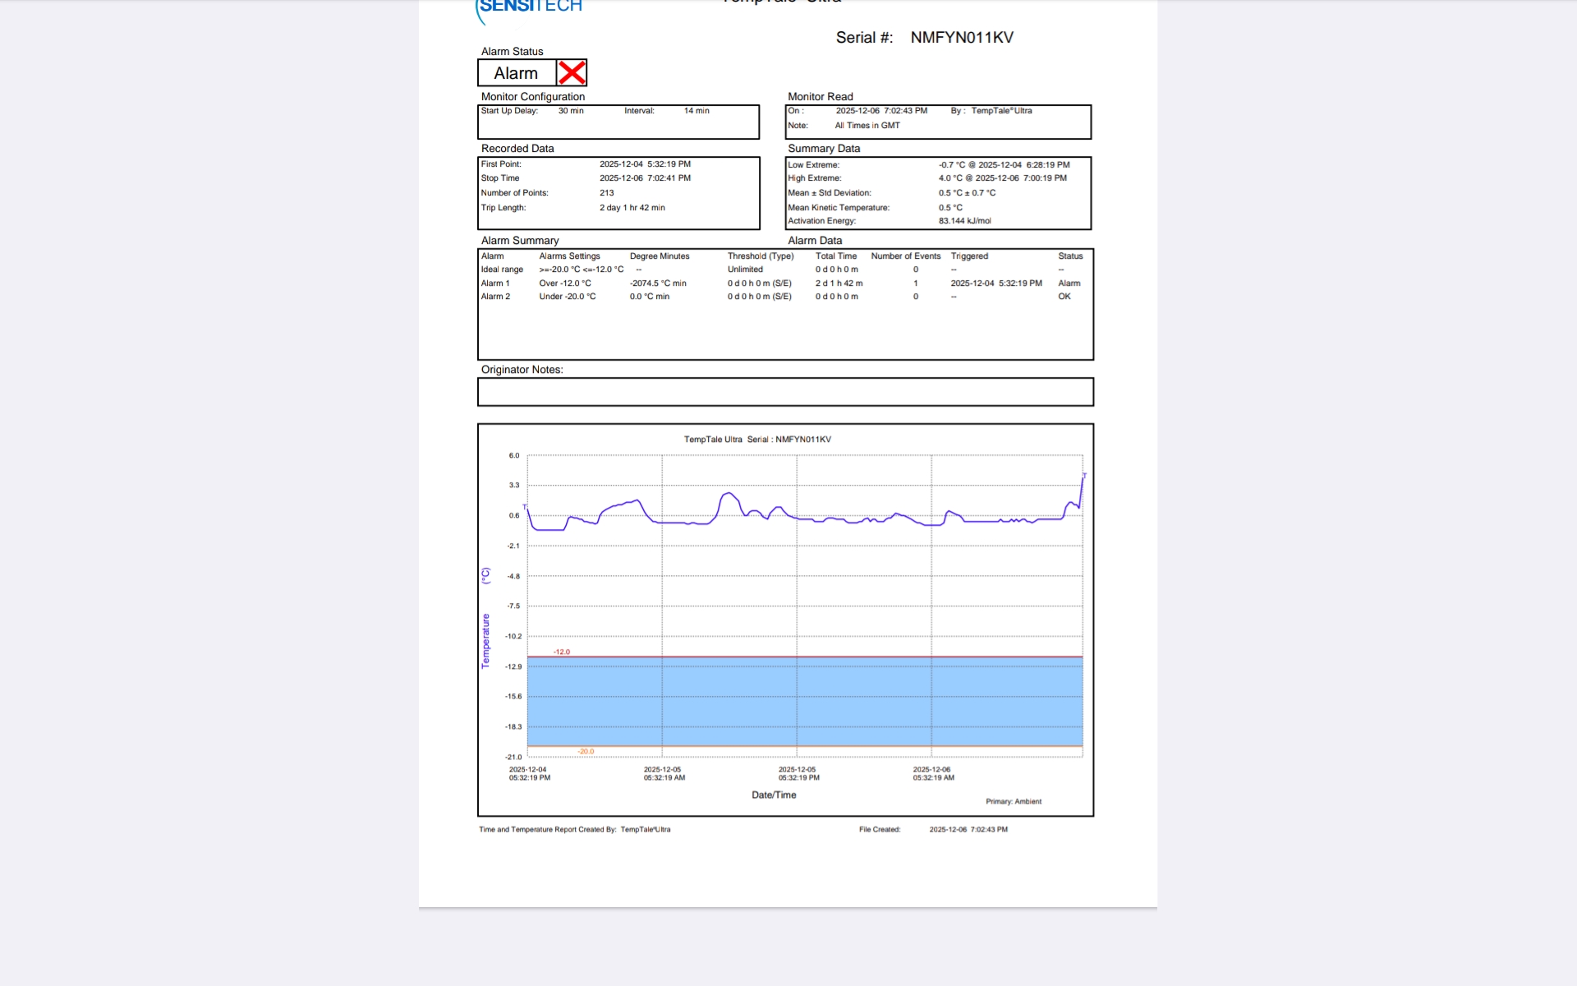Click the orange -20.0 threshold label
The width and height of the screenshot is (1577, 986).
click(x=586, y=751)
